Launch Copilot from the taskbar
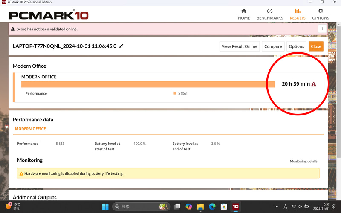The height and width of the screenshot is (213, 341). [x=189, y=207]
